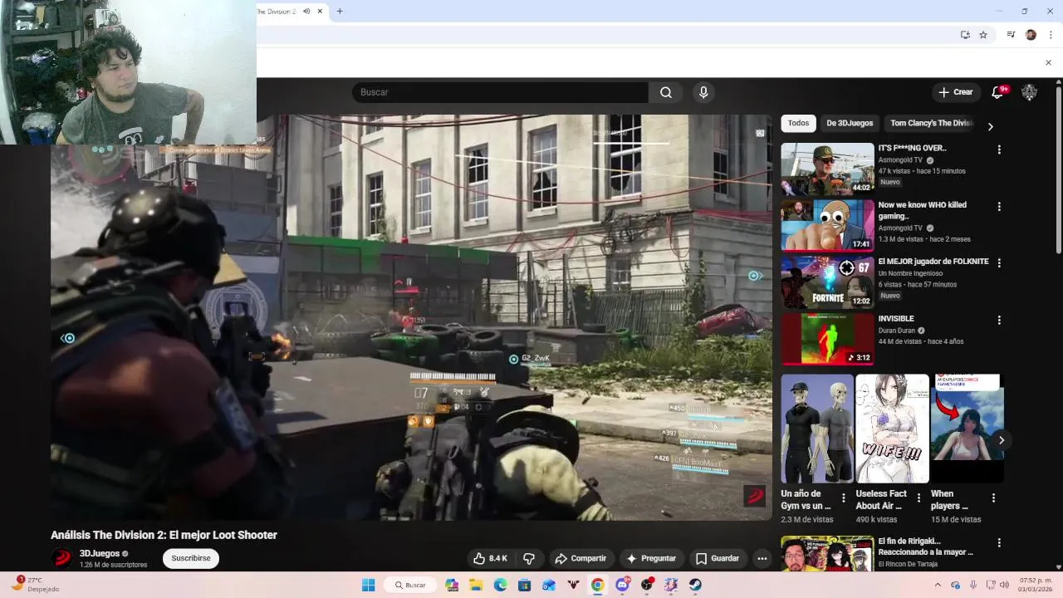Viewport: 1063px width, 598px height.
Task: Open taskbar clock showing 07:52 p. m.
Action: click(1035, 585)
